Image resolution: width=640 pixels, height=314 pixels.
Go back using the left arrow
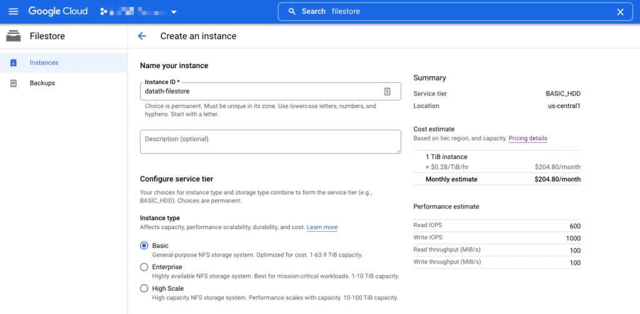pyautogui.click(x=142, y=36)
